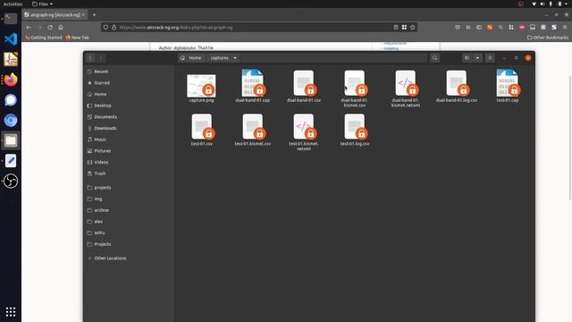Click the Firefox back button
The height and width of the screenshot is (322, 572).
(x=29, y=28)
